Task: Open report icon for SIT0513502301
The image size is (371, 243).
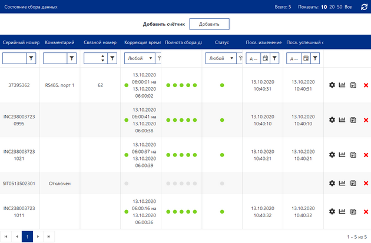Action: (353, 183)
